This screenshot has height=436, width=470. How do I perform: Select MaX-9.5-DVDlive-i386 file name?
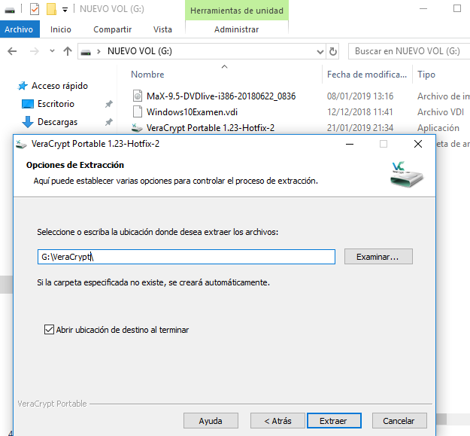(x=221, y=96)
